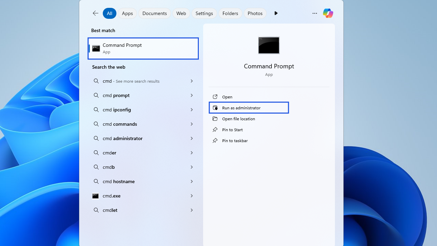Go back using the left arrow icon
The width and height of the screenshot is (437, 246).
tap(96, 13)
